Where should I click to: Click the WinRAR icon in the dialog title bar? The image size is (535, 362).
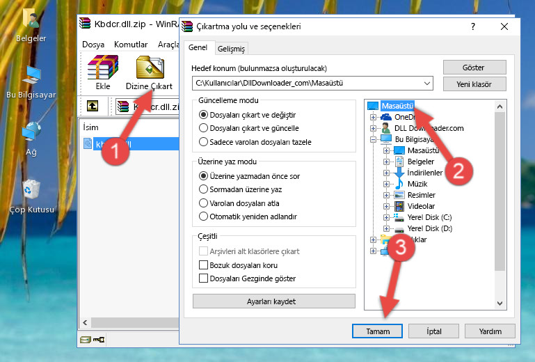coord(187,26)
